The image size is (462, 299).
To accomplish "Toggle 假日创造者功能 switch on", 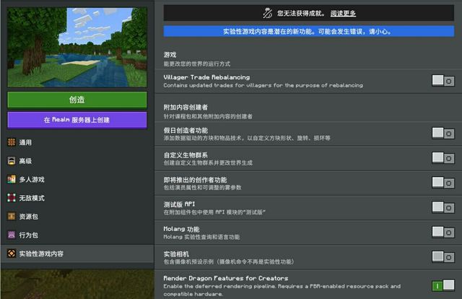I will tap(443, 133).
